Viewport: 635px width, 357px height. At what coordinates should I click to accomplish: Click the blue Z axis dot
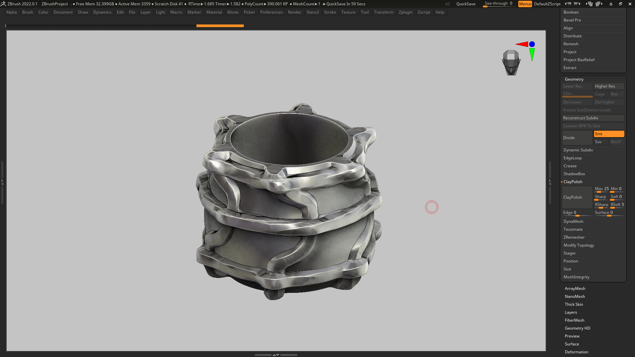(x=532, y=44)
